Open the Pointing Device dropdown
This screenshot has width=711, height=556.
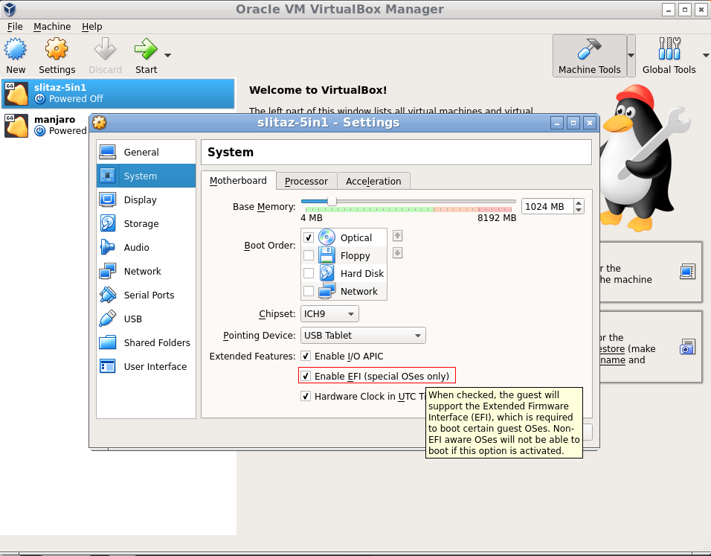click(x=363, y=335)
